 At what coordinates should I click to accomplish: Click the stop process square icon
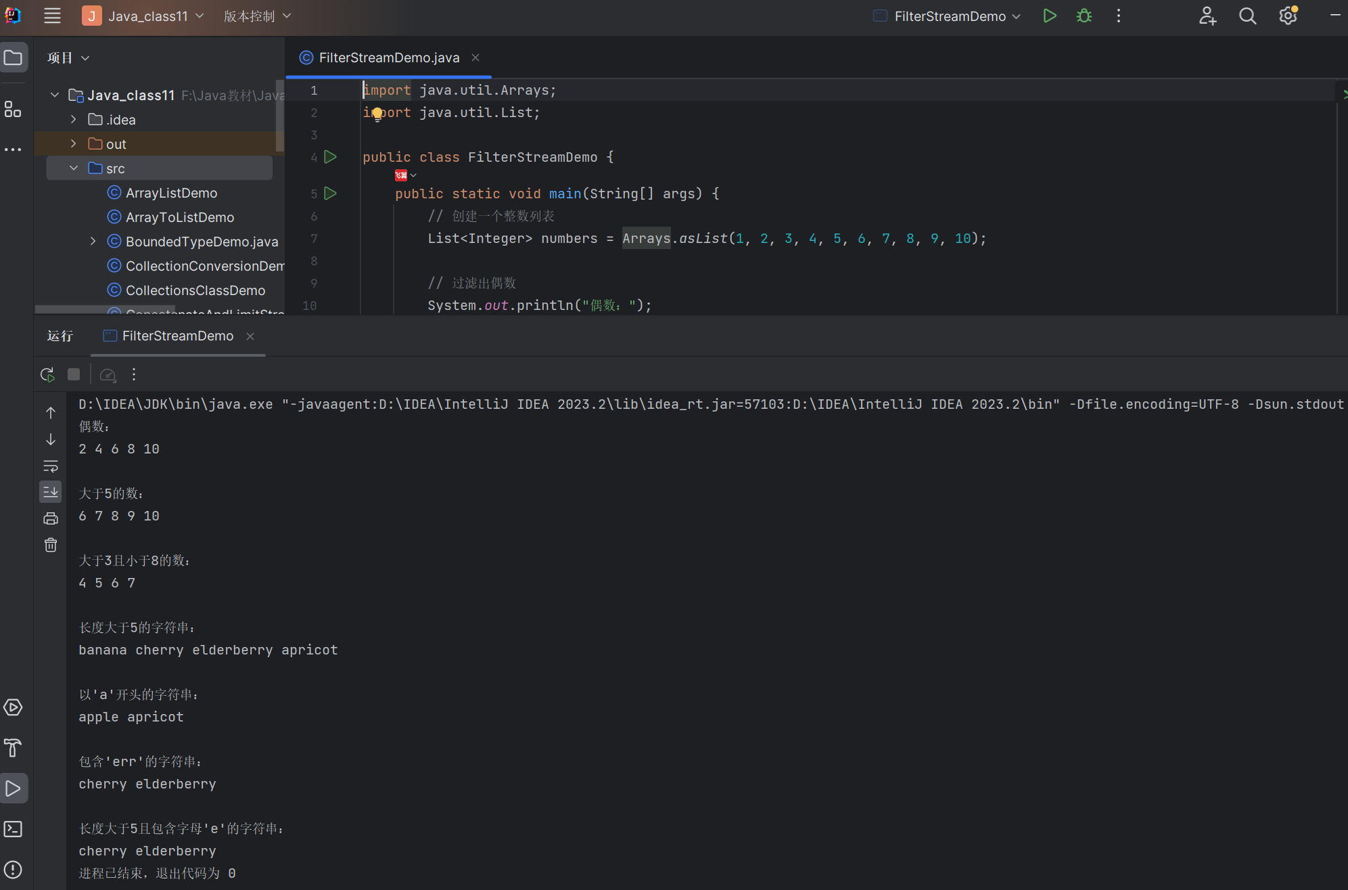(x=74, y=374)
